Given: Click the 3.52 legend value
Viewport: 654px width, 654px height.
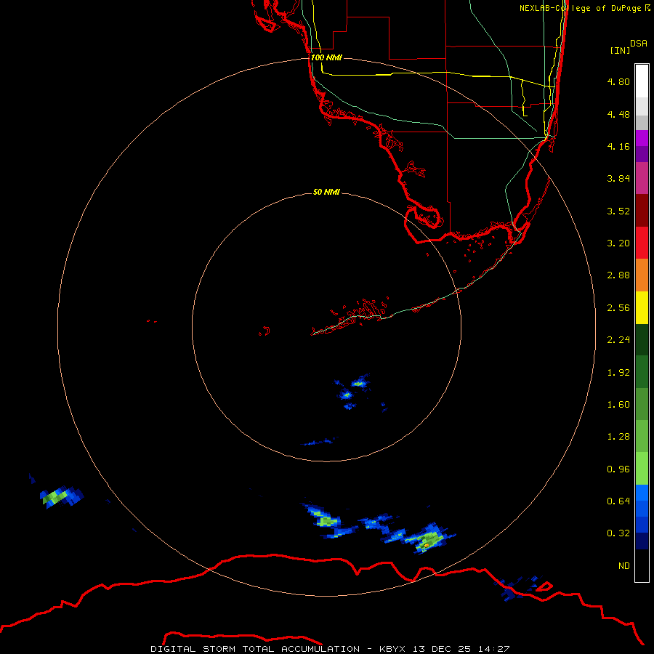Looking at the screenshot, I should point(618,211).
